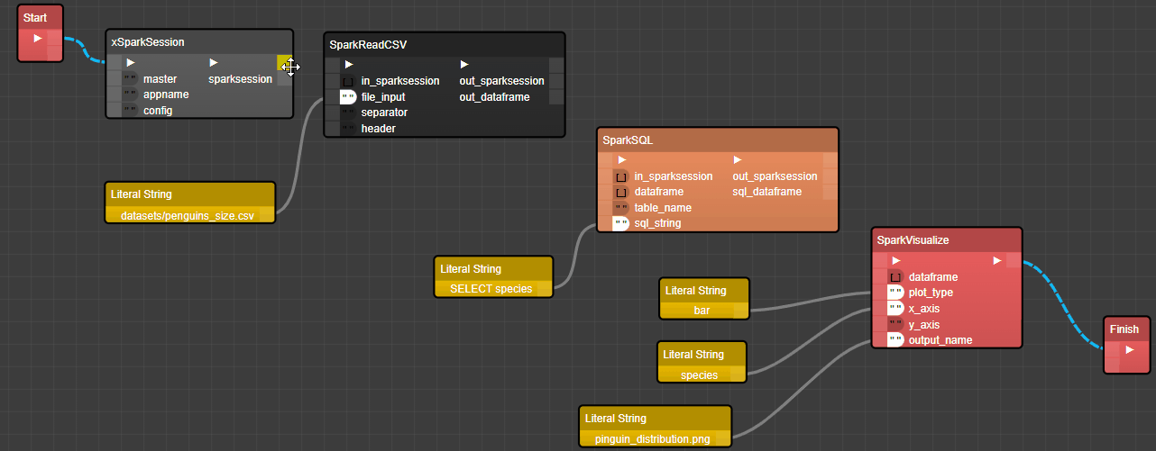Select the output_name port on SparkVisualize
The height and width of the screenshot is (451, 1156).
coord(895,340)
